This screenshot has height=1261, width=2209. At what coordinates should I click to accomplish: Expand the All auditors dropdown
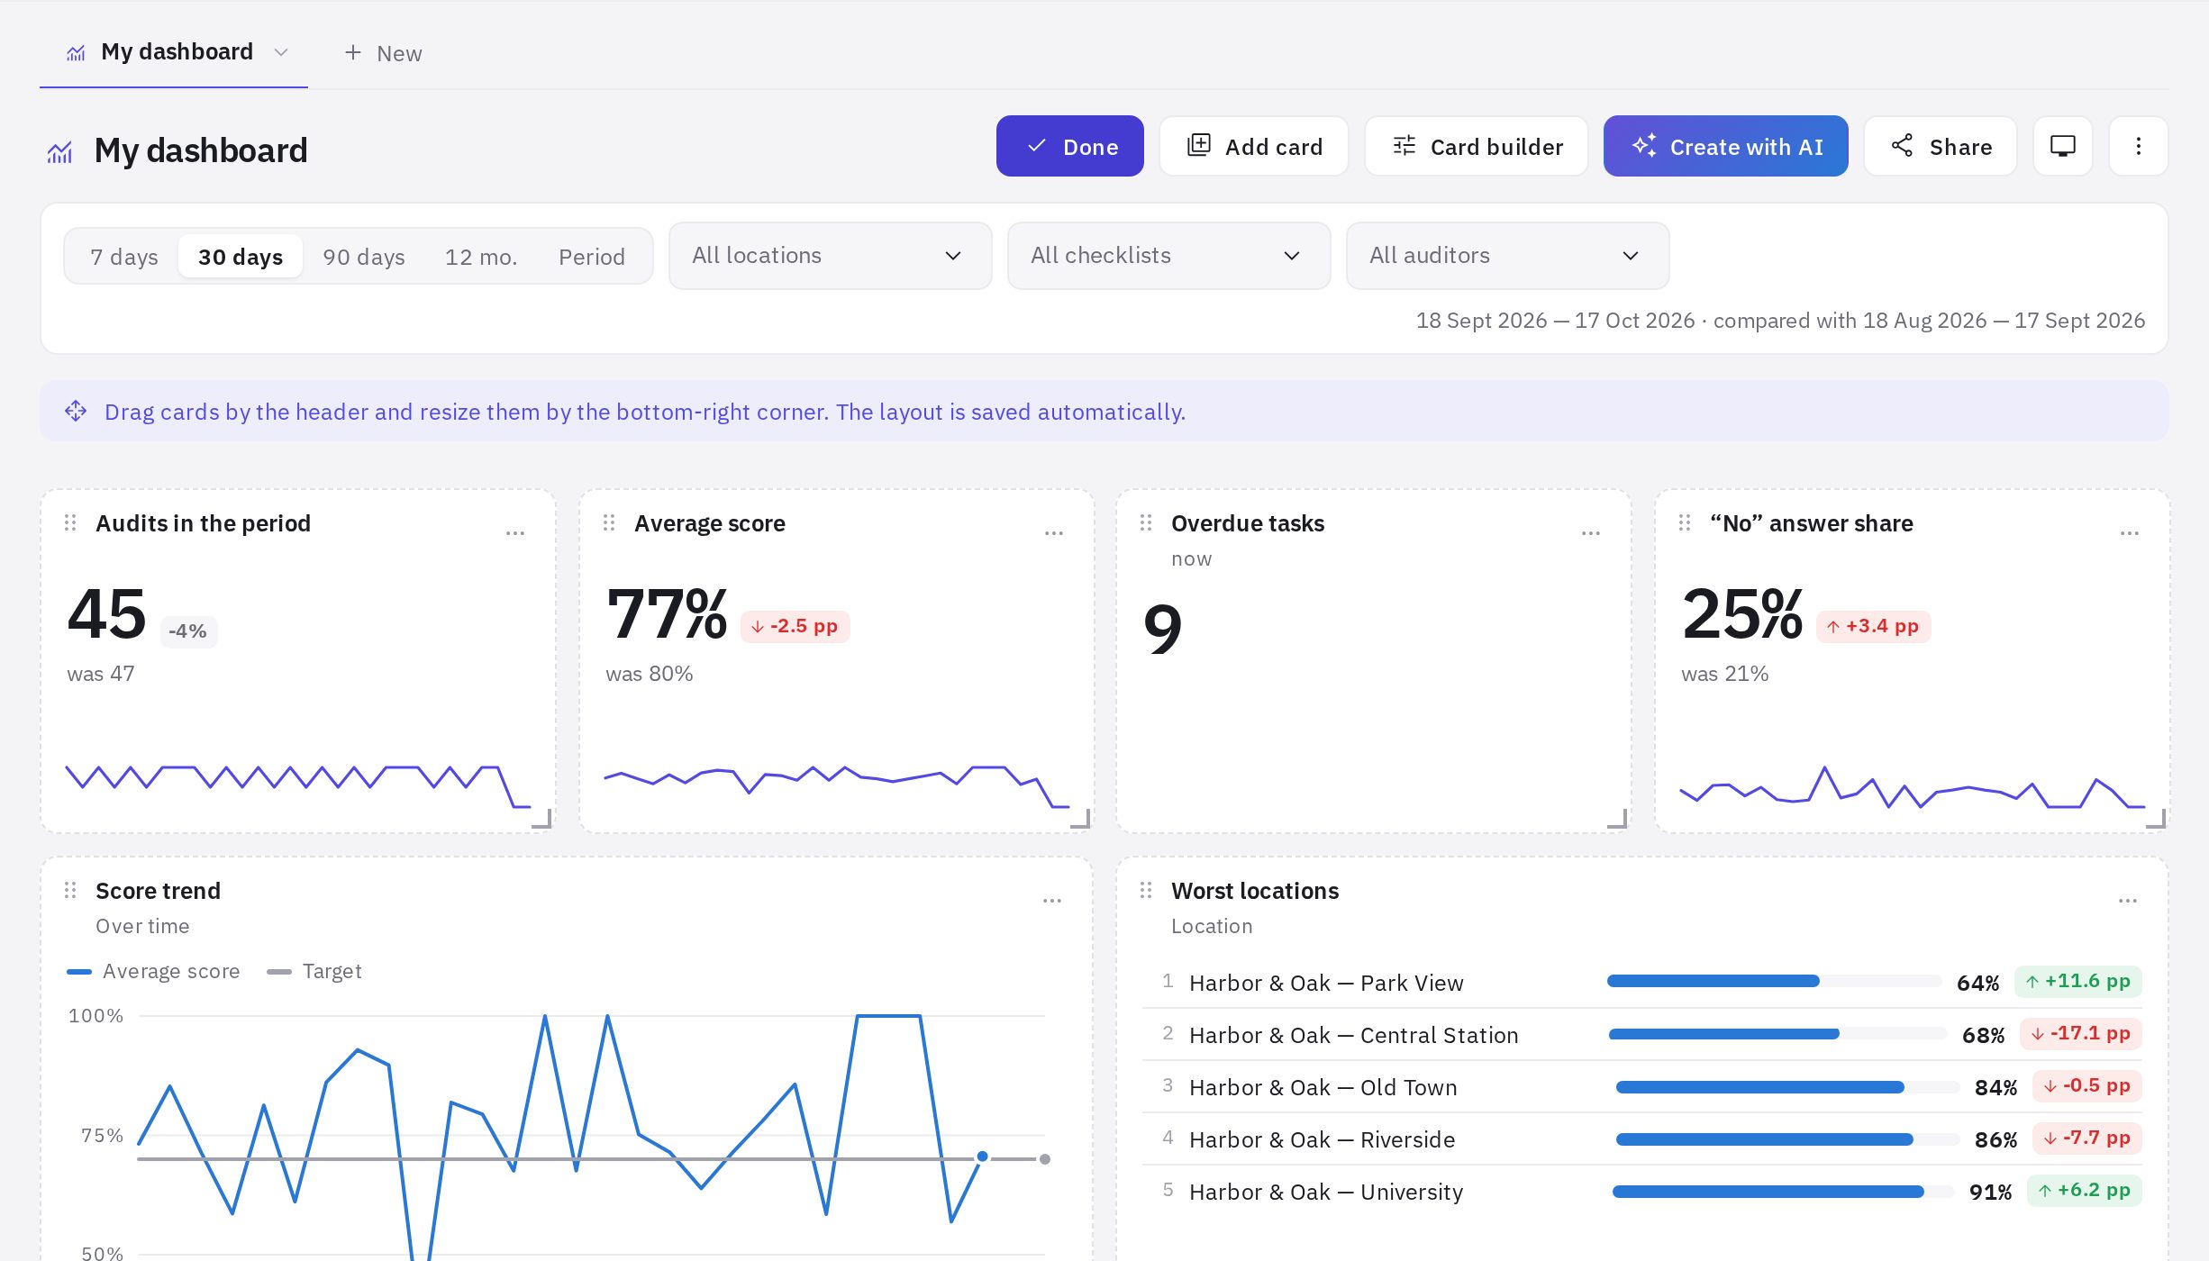click(1507, 256)
